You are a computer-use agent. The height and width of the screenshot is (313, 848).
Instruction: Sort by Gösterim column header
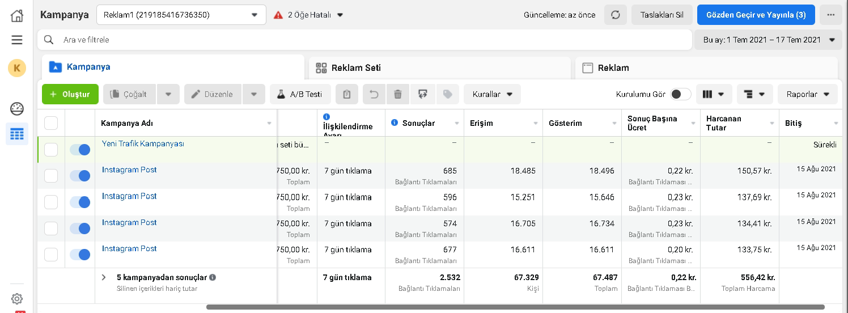coord(582,123)
